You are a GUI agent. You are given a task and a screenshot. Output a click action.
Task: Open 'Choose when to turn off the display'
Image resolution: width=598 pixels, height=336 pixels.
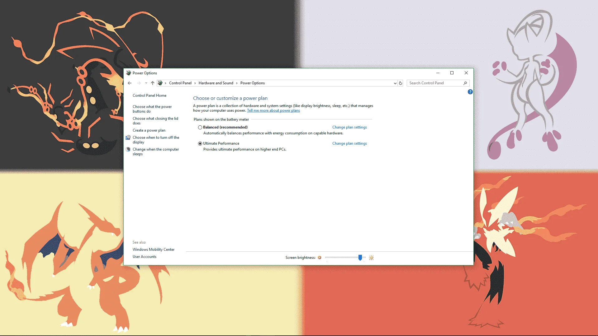click(x=156, y=140)
